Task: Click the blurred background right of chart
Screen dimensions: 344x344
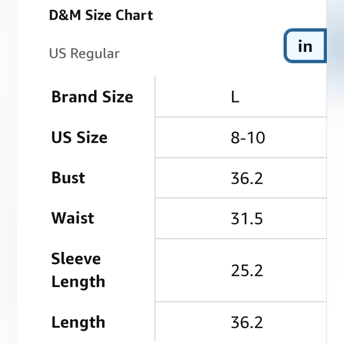Action: pos(335,172)
